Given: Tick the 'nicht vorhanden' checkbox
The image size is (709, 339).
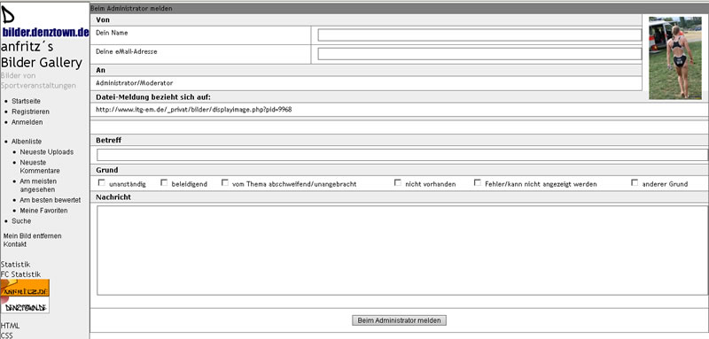Looking at the screenshot, I should coord(398,183).
